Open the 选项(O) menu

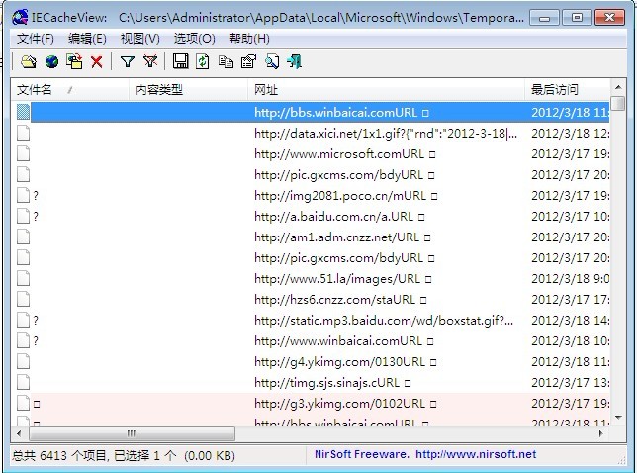click(x=194, y=38)
